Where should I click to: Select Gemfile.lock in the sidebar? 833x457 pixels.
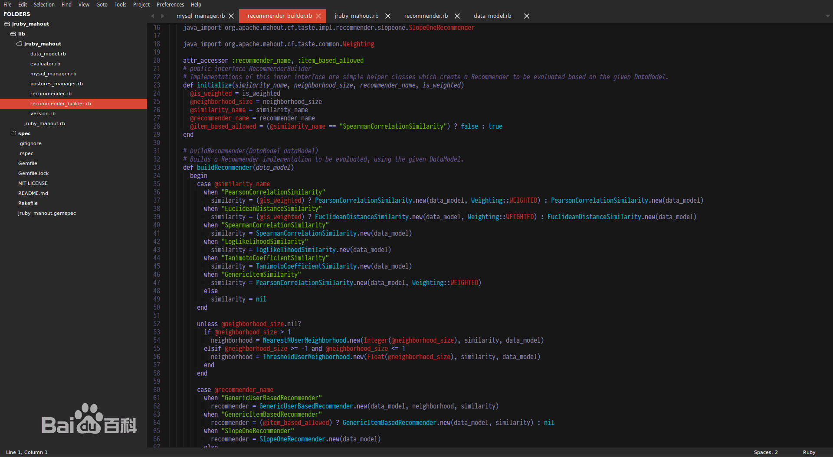33,173
